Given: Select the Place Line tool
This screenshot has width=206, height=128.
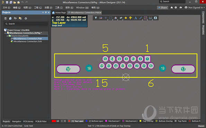Looking at the screenshot, I should [x=141, y=18].
